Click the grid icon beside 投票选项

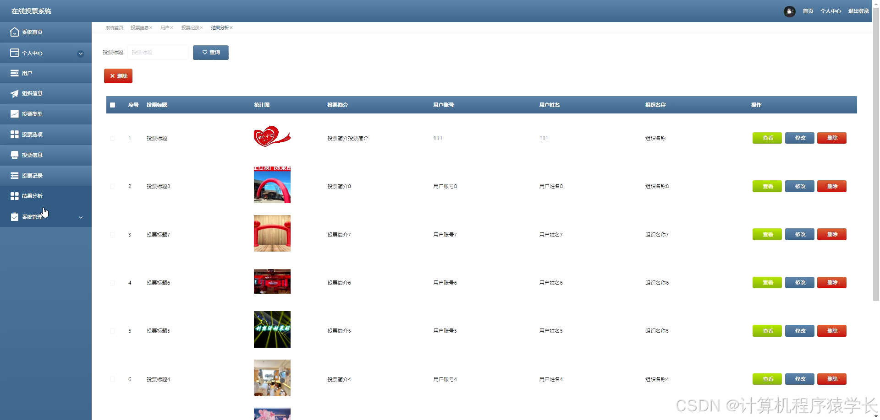(15, 134)
